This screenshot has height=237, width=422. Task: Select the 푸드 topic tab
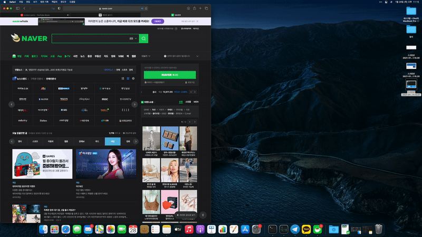(97, 141)
